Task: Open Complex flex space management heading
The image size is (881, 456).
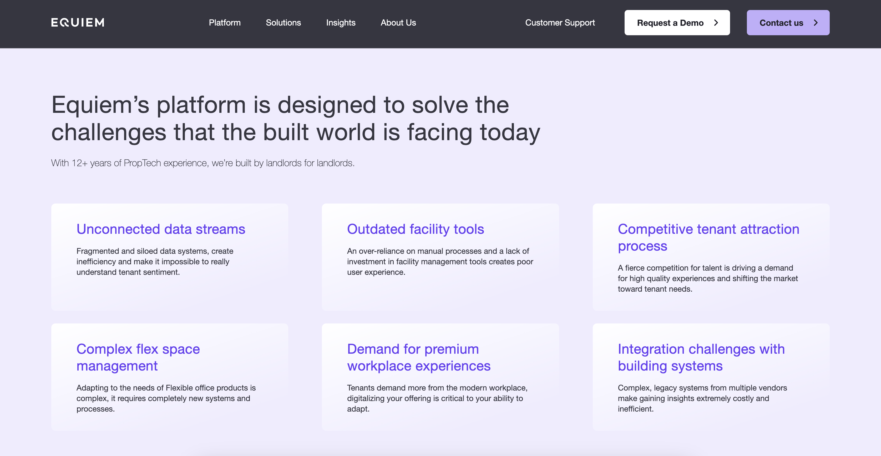Action: pos(138,357)
